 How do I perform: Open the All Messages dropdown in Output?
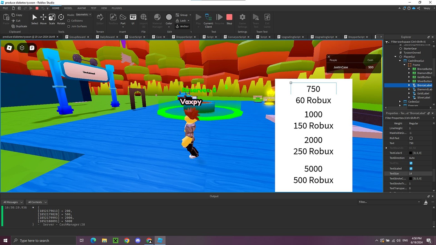pos(12,202)
